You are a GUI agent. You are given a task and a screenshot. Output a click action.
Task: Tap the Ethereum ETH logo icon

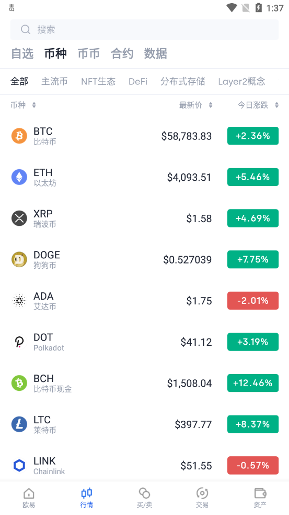pyautogui.click(x=19, y=177)
